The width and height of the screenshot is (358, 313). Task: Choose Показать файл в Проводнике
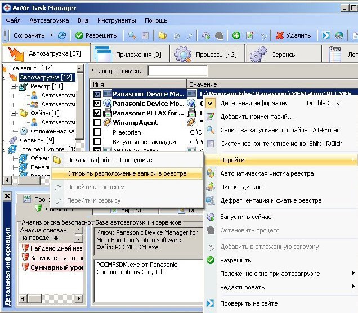pos(127,160)
